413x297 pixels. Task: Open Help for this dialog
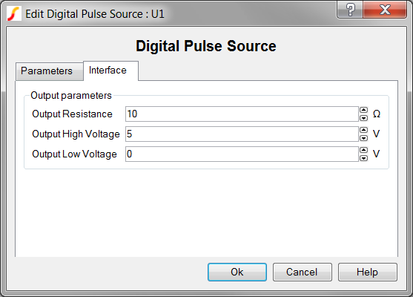coord(368,272)
